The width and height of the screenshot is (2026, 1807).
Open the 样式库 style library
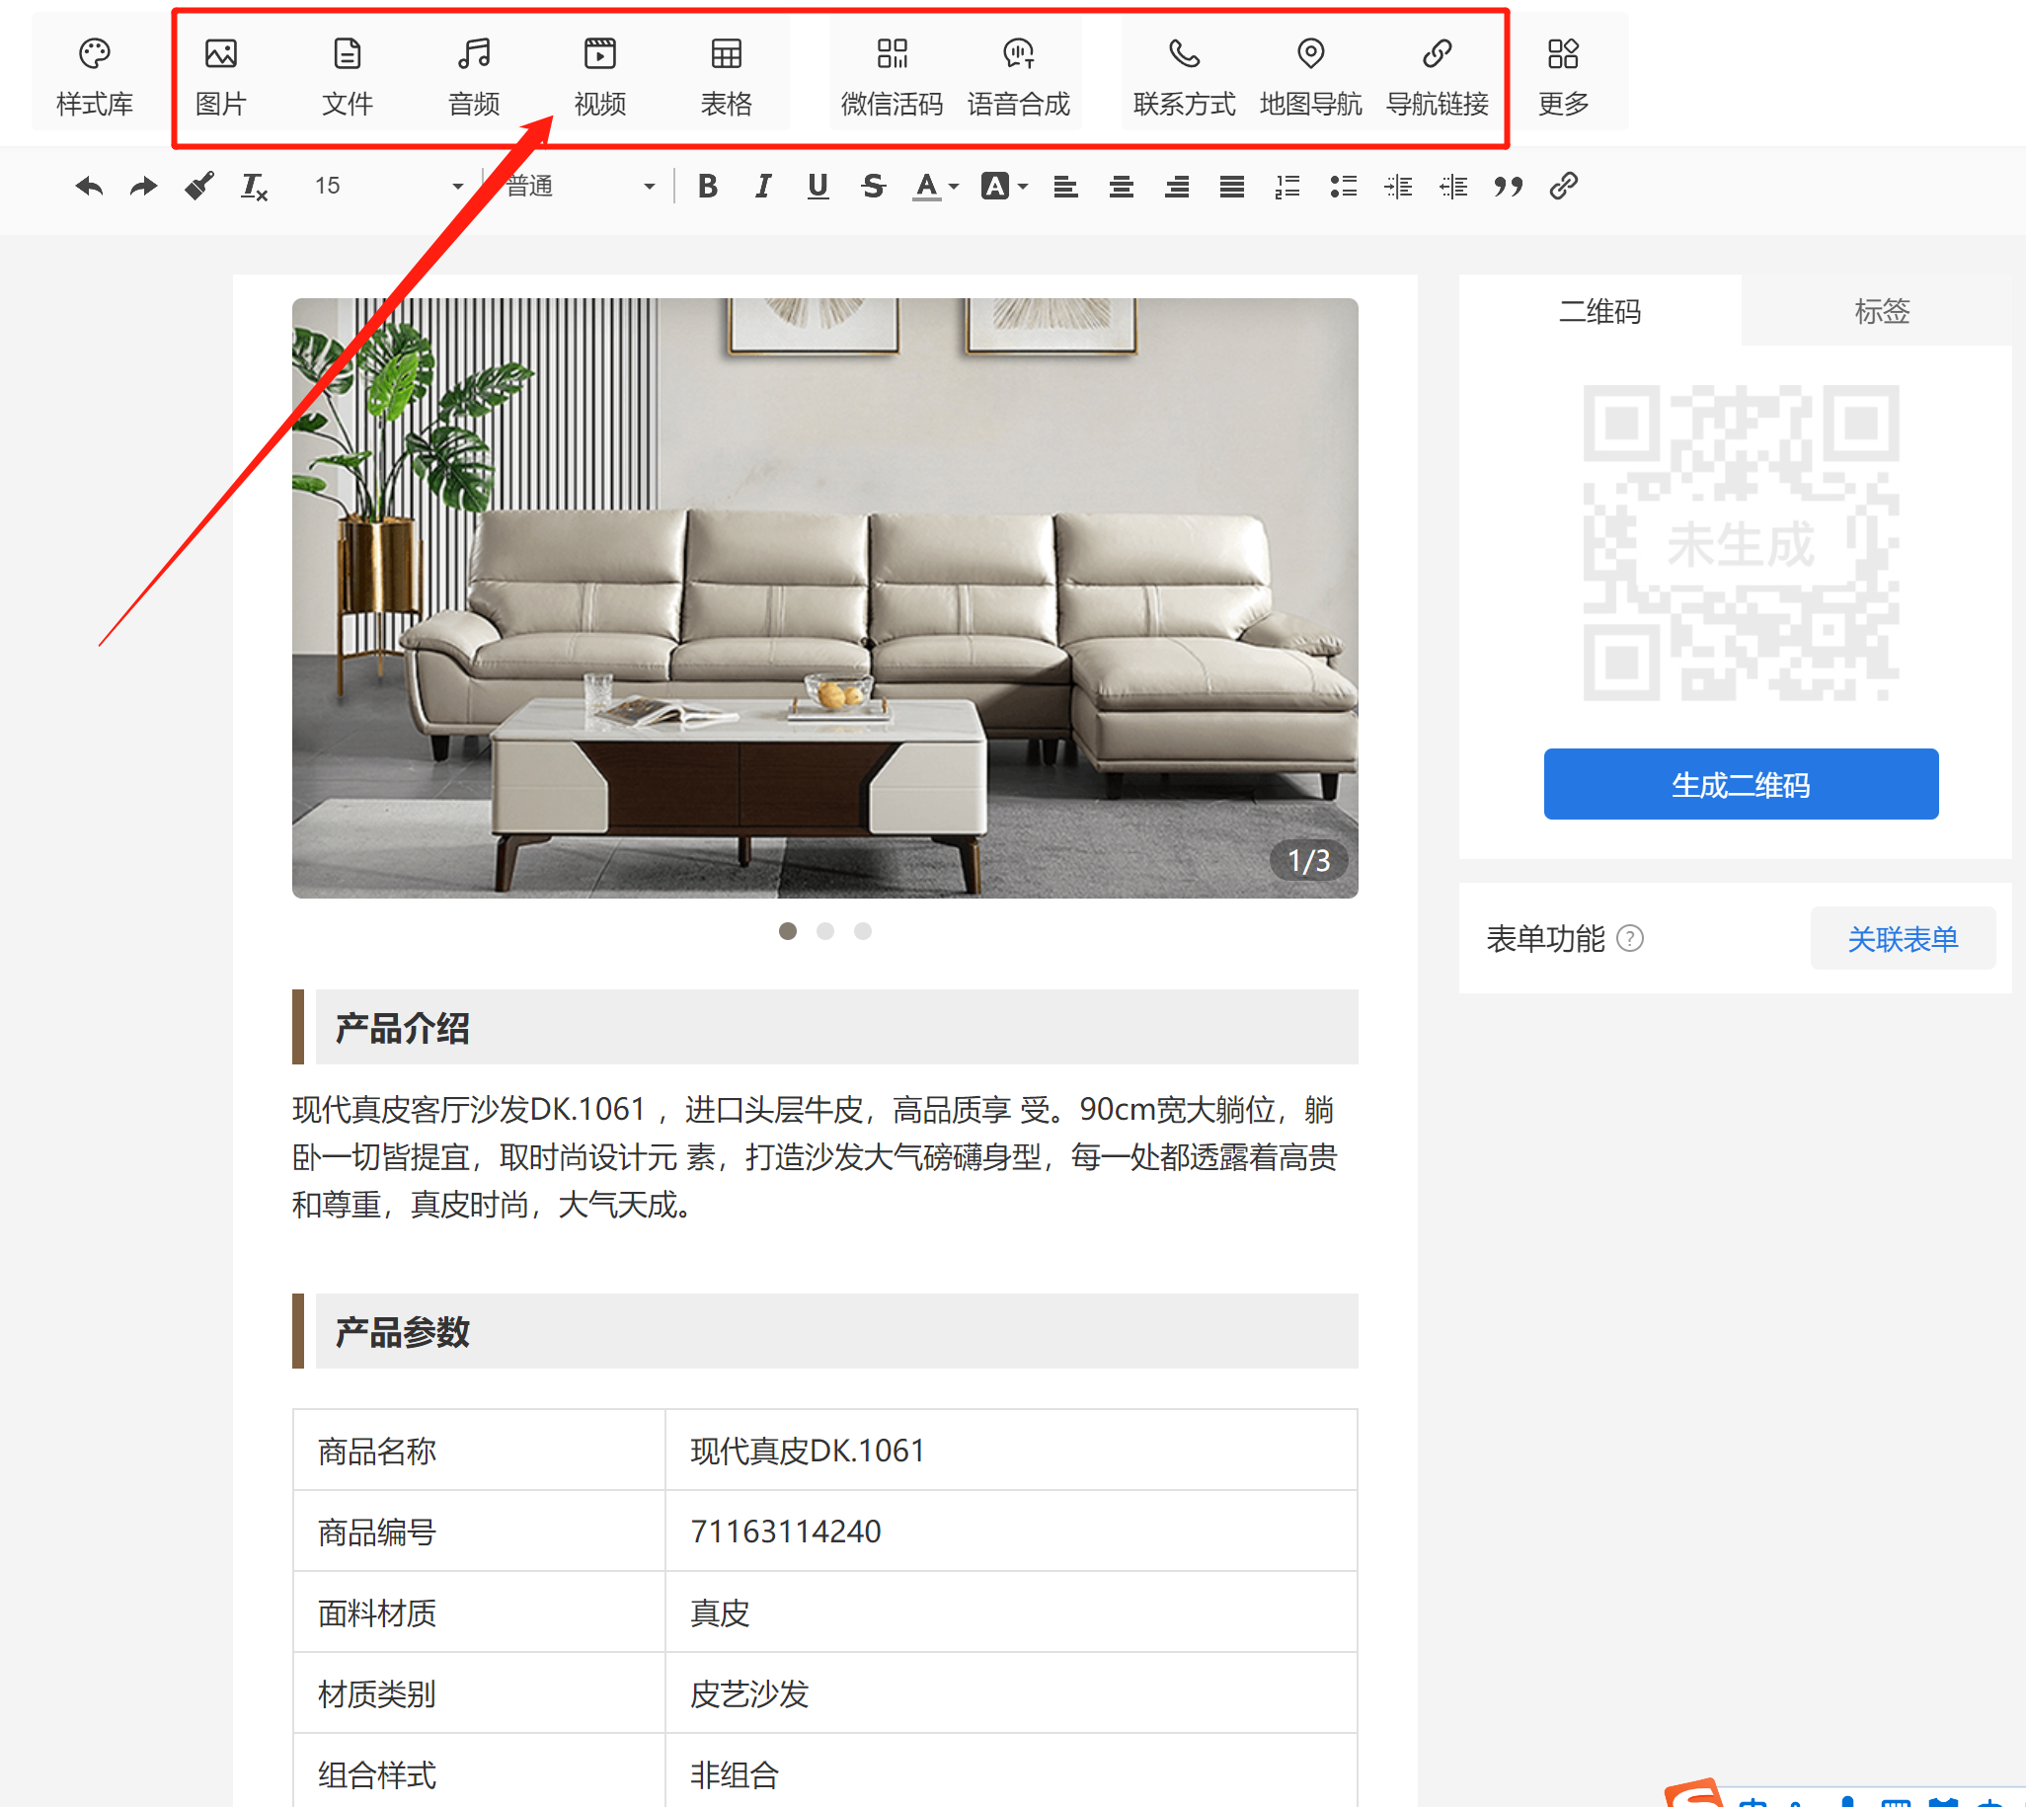click(95, 73)
